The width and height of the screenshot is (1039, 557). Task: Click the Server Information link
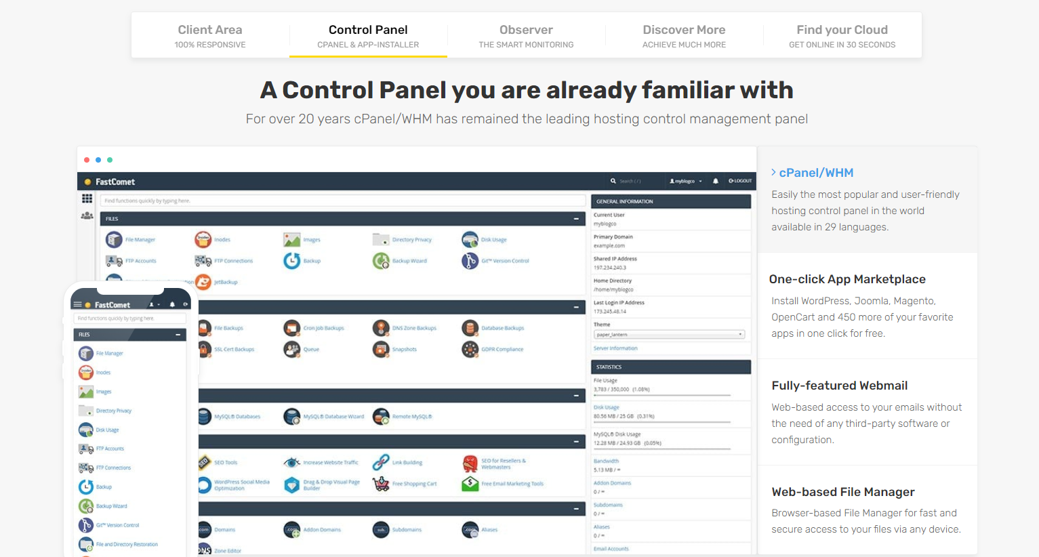coord(615,348)
